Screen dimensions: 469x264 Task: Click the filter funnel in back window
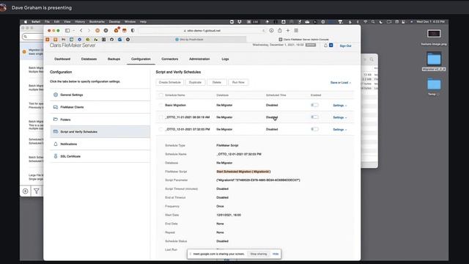coord(37,191)
